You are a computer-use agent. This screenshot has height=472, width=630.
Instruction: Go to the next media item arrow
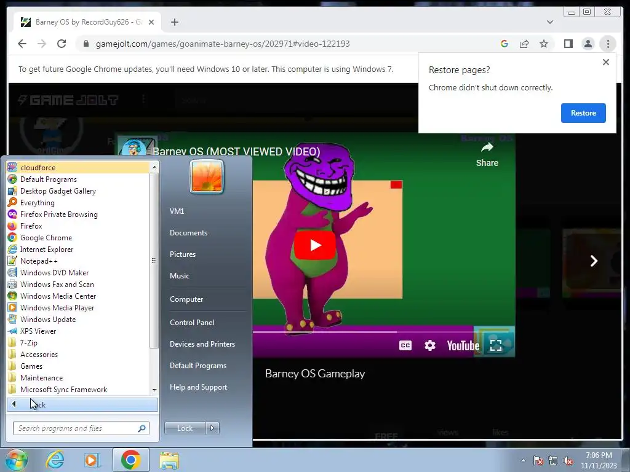[x=594, y=261]
